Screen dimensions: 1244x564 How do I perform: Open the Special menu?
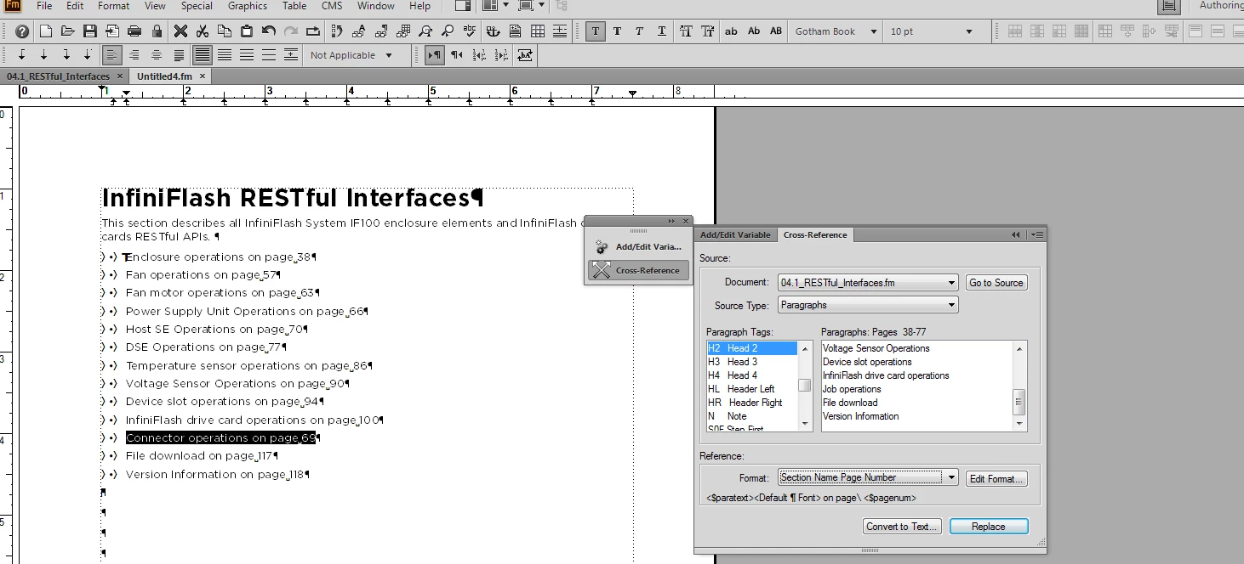[x=197, y=6]
